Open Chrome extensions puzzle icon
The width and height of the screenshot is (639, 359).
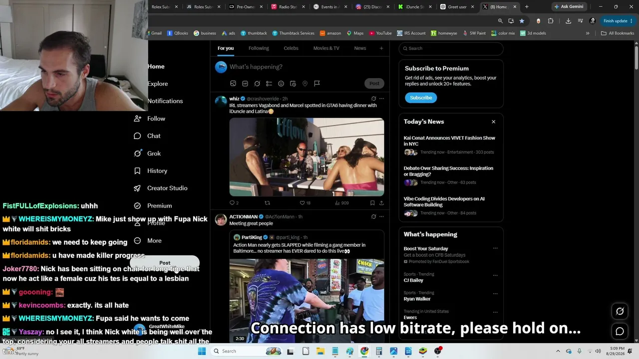551,21
